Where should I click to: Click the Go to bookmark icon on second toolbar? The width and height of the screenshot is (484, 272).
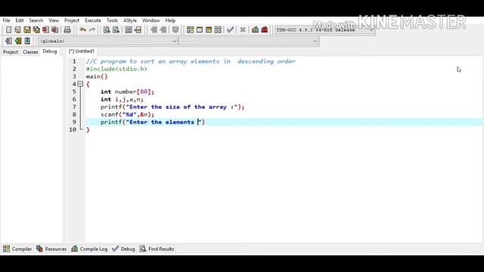[x=27, y=41]
